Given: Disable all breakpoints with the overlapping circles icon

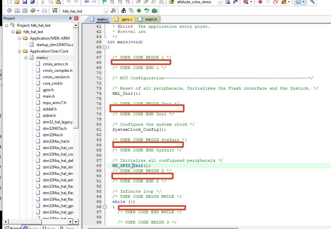Looking at the screenshot, I should click(x=276, y=2).
